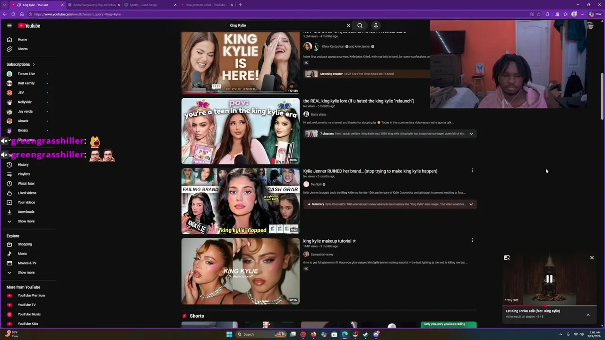Switch to the Spotify Liked Songs tab
The height and width of the screenshot is (340, 605).
[x=150, y=5]
